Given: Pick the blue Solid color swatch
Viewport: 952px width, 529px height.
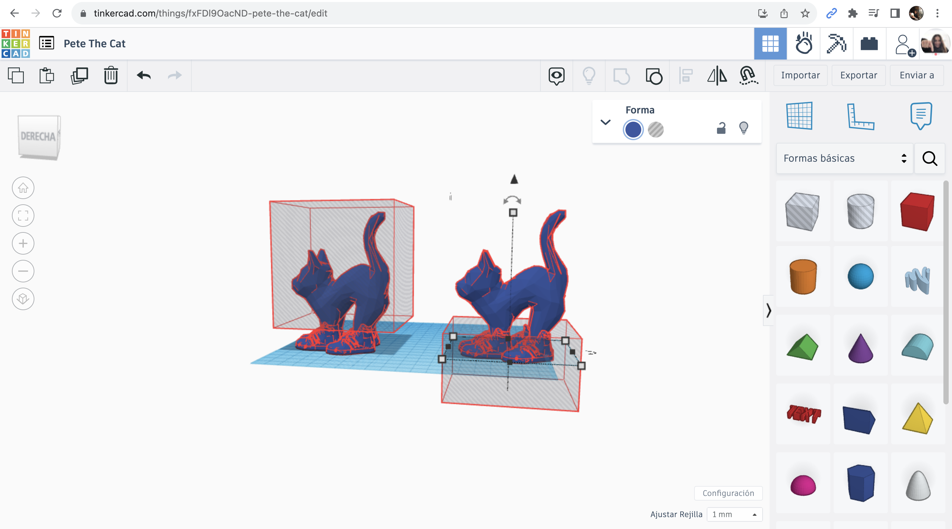Looking at the screenshot, I should point(633,130).
